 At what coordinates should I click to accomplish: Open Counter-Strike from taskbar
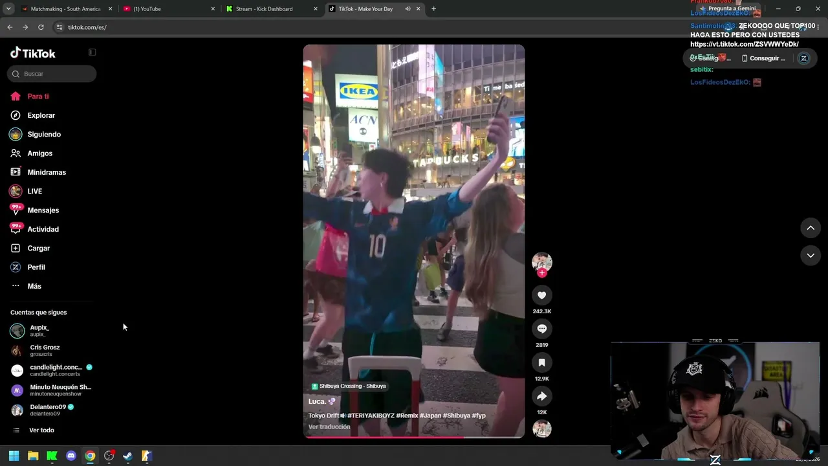[x=147, y=456]
